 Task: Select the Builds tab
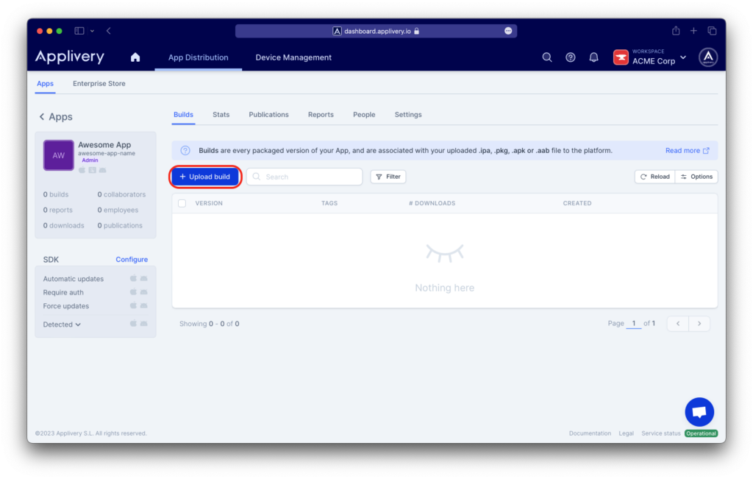click(183, 114)
